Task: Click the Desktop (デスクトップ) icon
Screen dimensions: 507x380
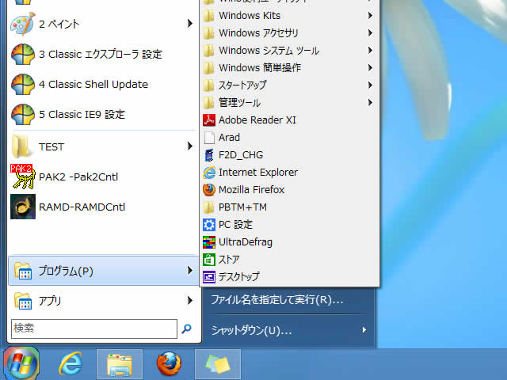Action: click(209, 277)
